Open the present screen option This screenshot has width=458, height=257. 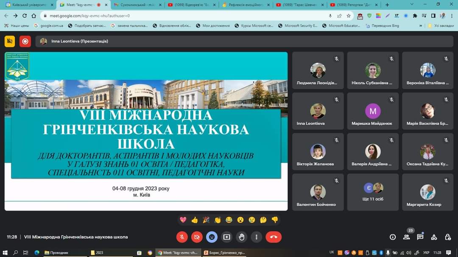coord(226,237)
